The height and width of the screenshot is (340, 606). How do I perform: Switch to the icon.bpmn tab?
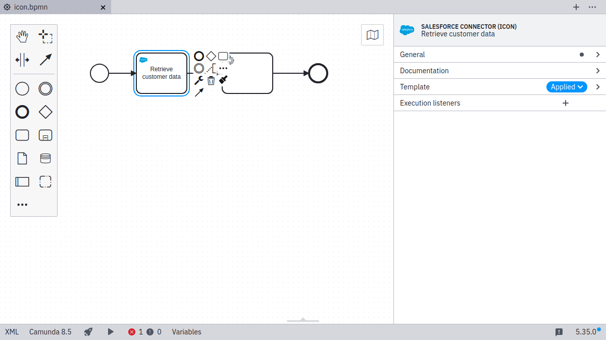click(50, 7)
